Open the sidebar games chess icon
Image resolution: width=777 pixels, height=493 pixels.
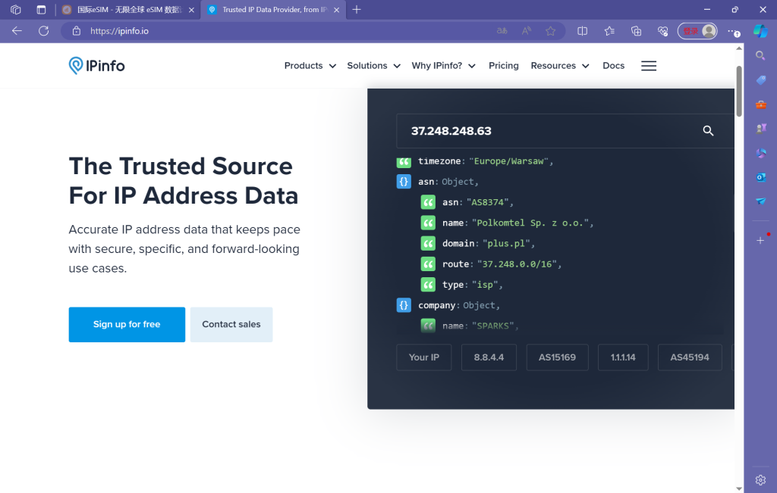760,129
